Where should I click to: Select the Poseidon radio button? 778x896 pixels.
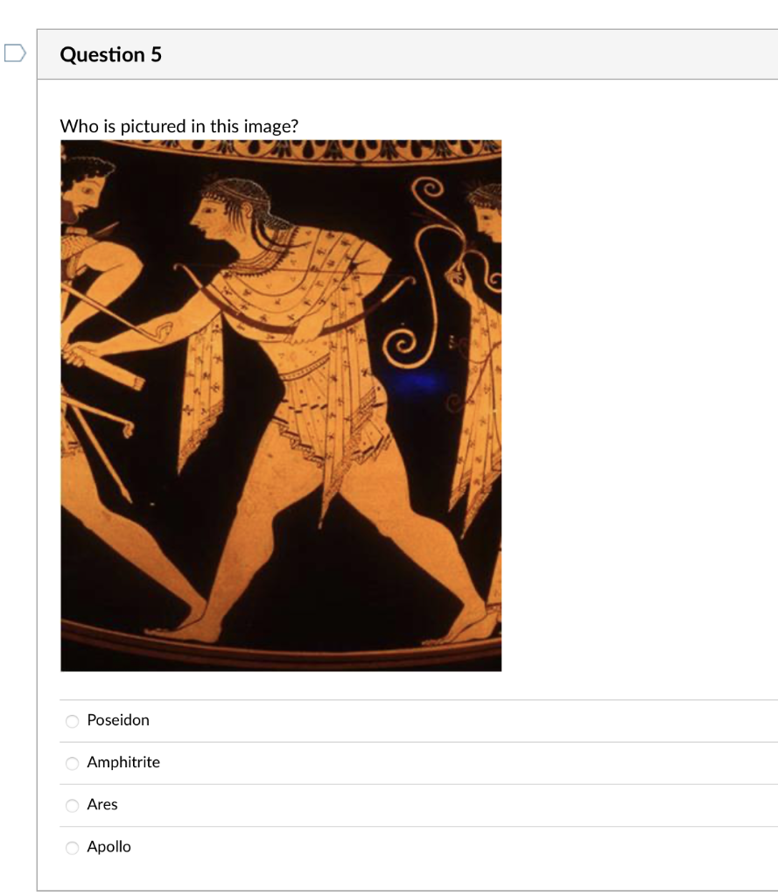point(72,721)
